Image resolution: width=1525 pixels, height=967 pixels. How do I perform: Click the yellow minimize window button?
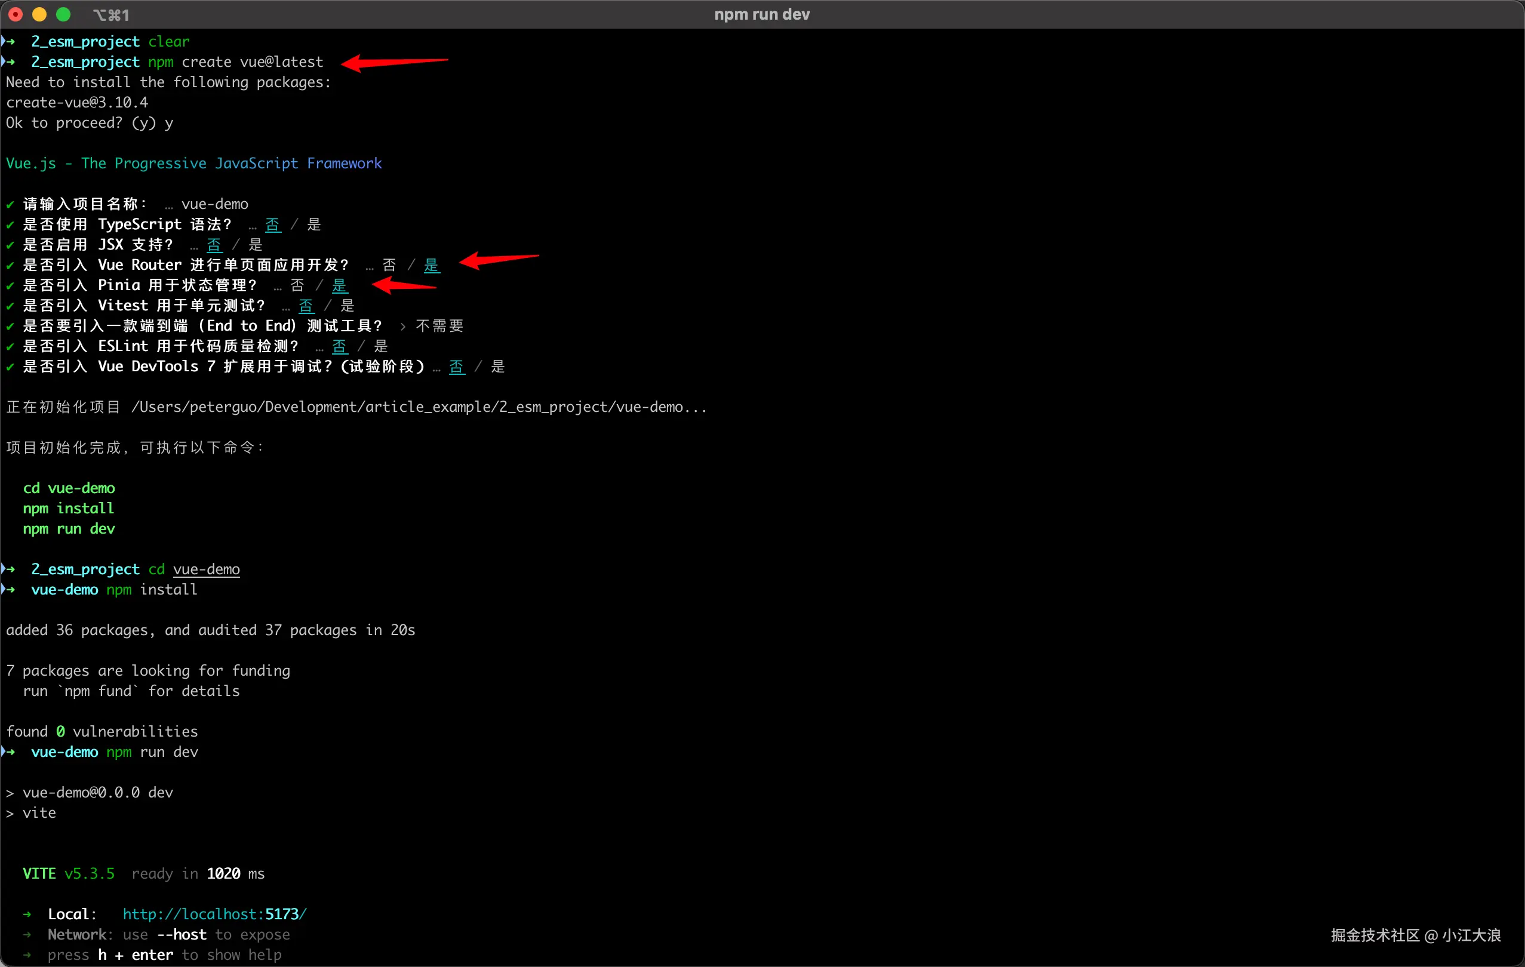tap(39, 14)
